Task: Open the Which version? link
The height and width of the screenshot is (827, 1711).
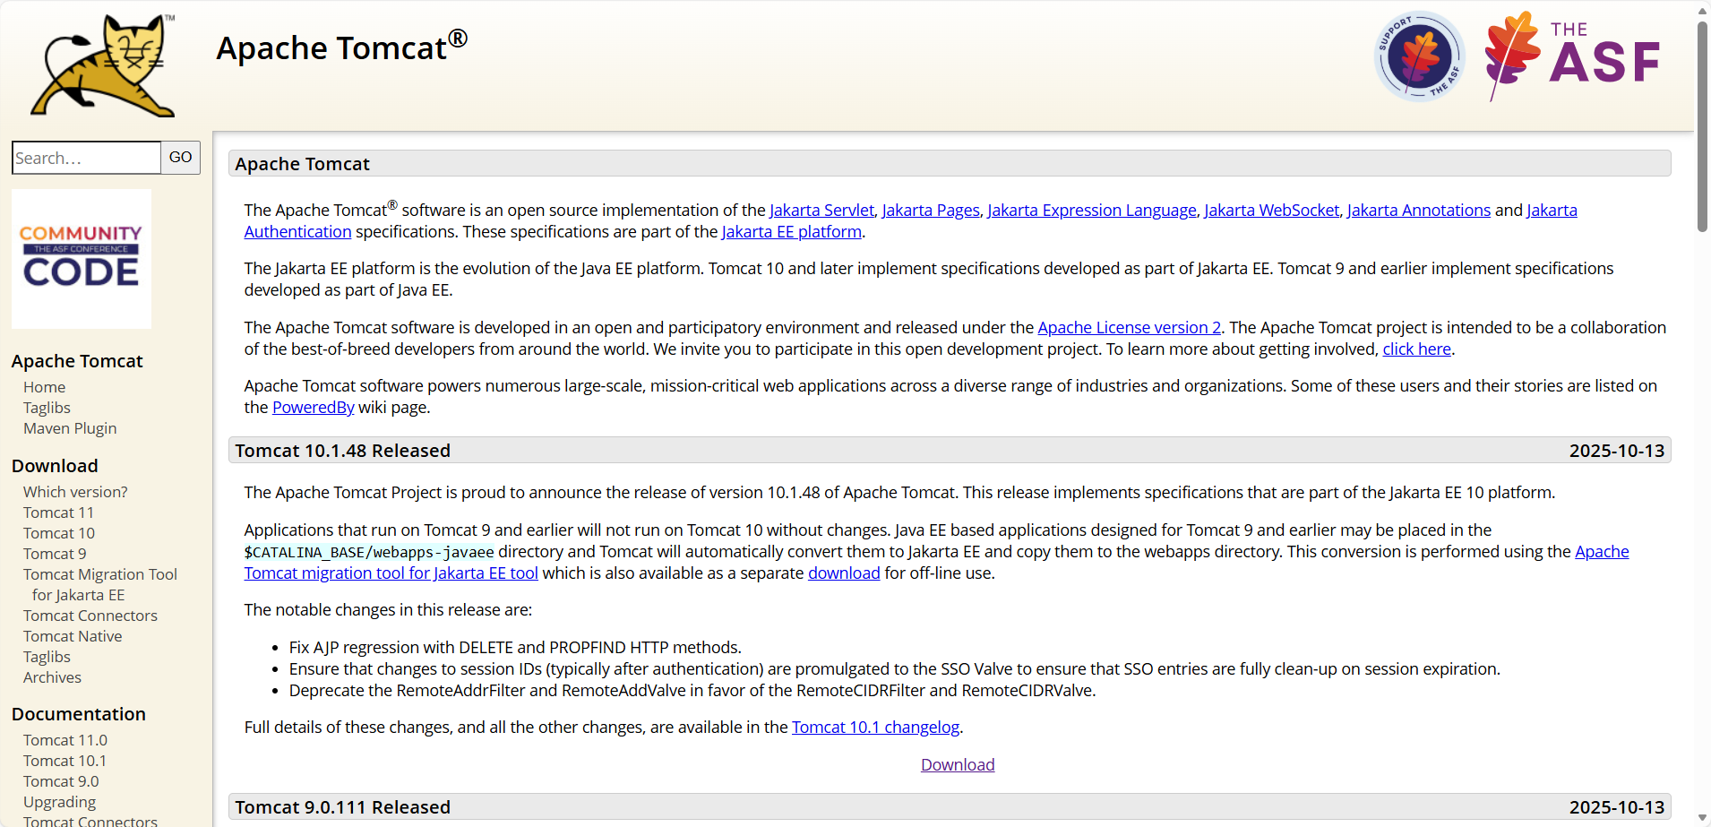Action: click(x=75, y=492)
